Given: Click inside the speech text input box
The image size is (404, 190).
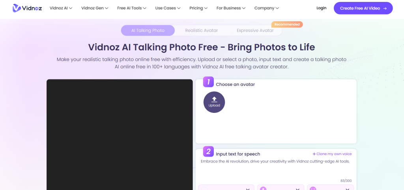Looking at the screenshot, I should [275, 168].
